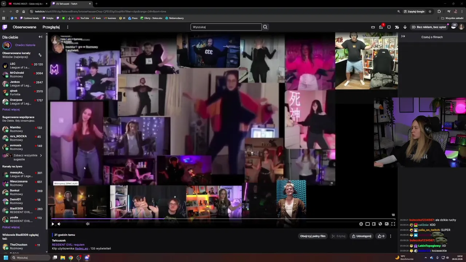
Task: Open MrDzinold channel in sidebar
Action: point(23,75)
